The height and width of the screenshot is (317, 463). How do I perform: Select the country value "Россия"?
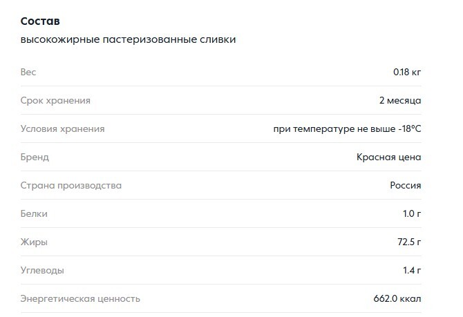coord(406,185)
